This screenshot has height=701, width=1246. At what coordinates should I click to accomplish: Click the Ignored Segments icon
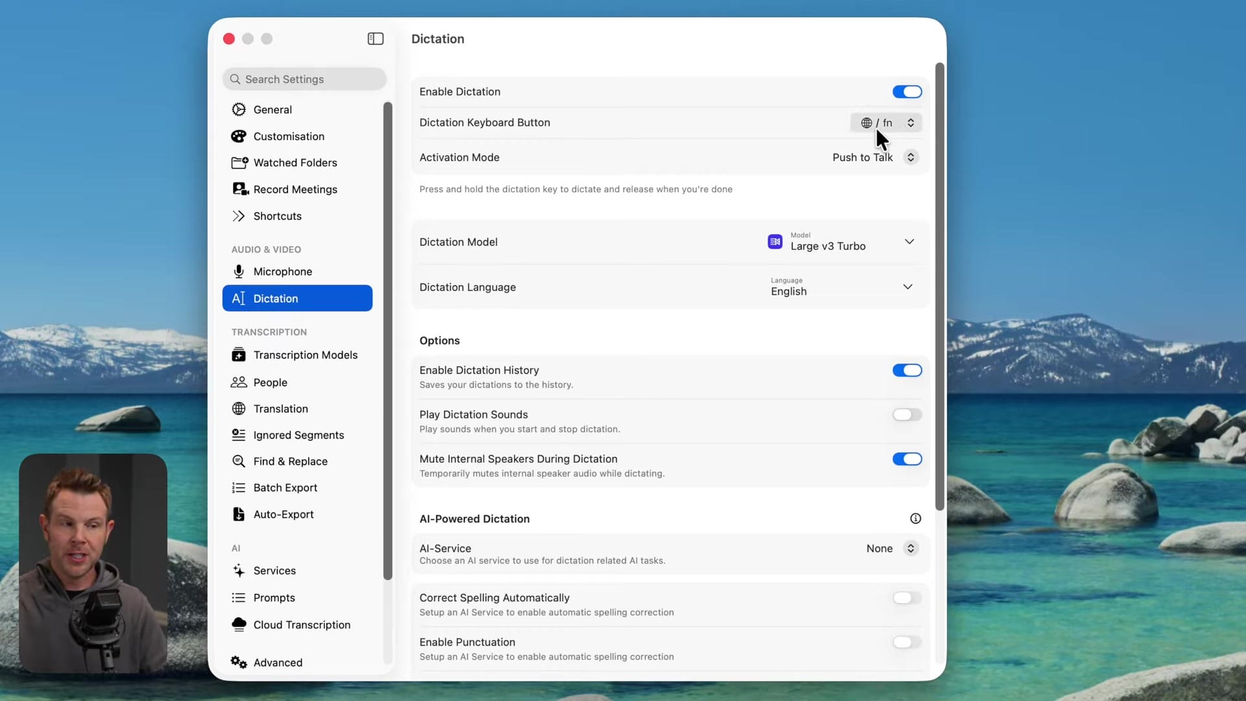[239, 435]
